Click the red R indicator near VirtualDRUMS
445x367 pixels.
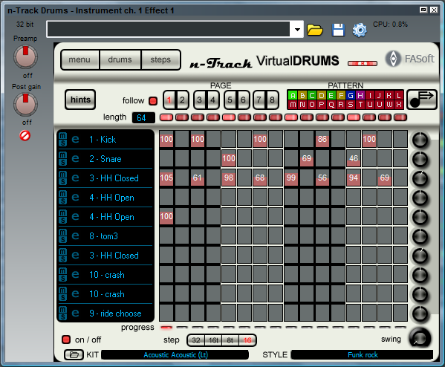tap(363, 64)
